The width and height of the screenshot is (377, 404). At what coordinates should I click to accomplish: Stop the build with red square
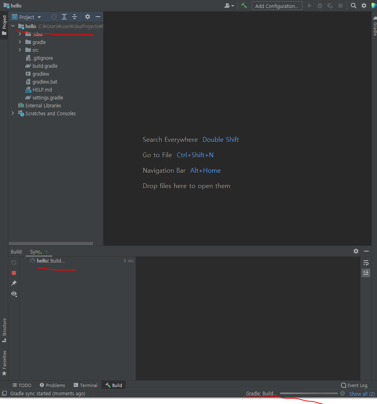point(14,273)
